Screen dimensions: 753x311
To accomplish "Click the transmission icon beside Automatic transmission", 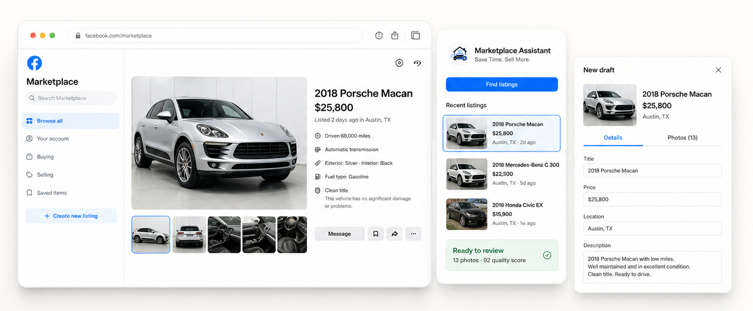I will (x=318, y=150).
